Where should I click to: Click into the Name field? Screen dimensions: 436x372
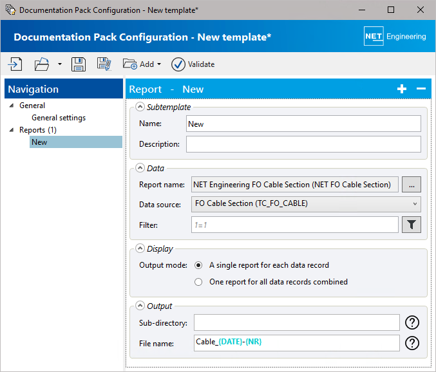point(303,124)
